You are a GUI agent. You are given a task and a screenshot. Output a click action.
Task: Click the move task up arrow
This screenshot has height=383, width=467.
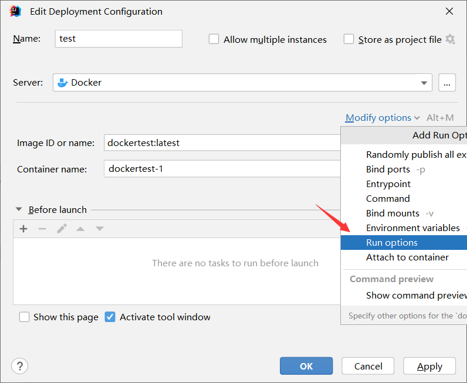(80, 229)
